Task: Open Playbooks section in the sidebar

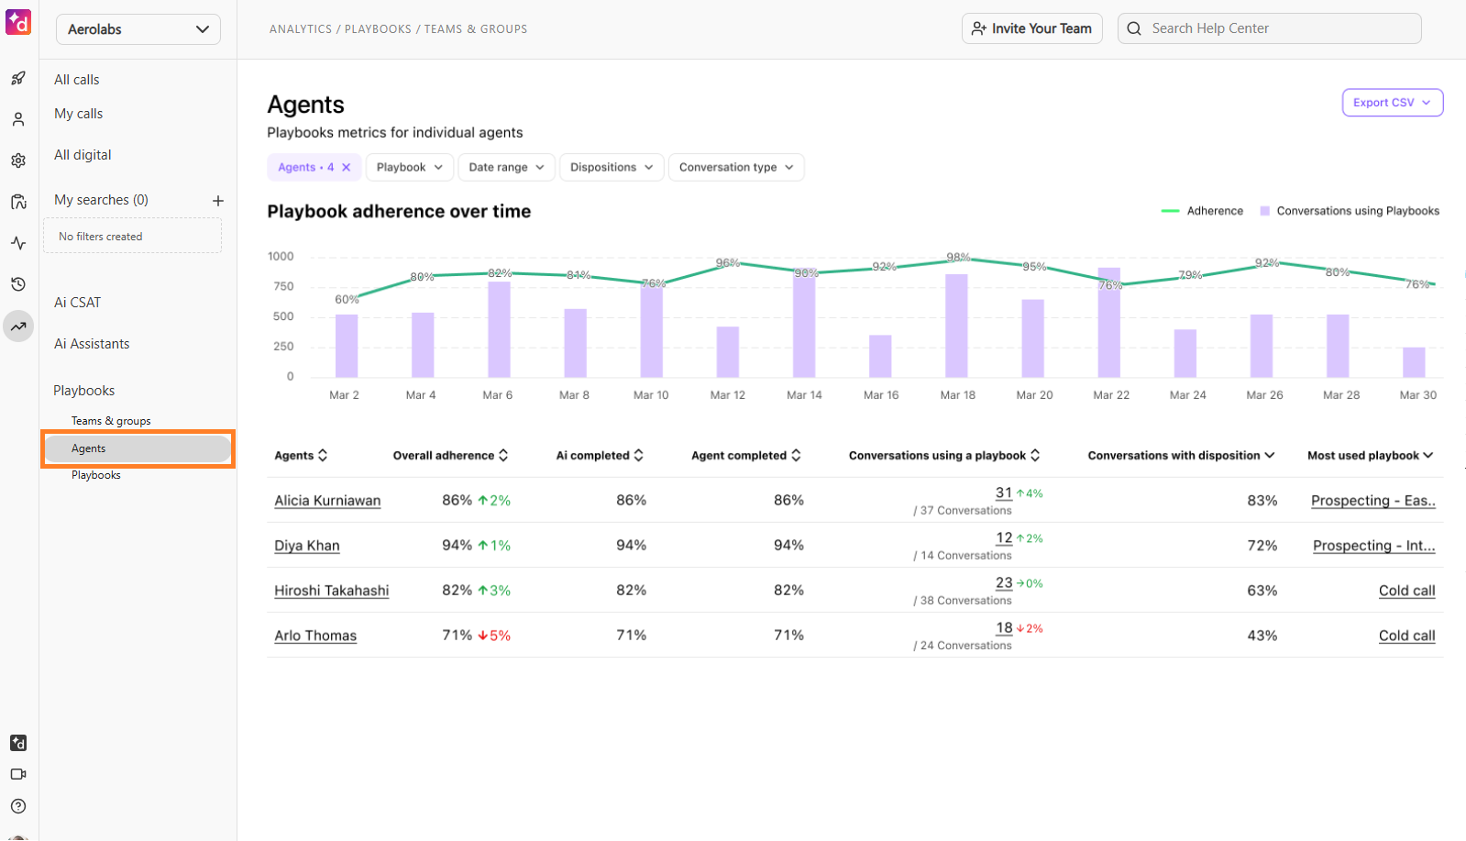Action: click(x=84, y=391)
